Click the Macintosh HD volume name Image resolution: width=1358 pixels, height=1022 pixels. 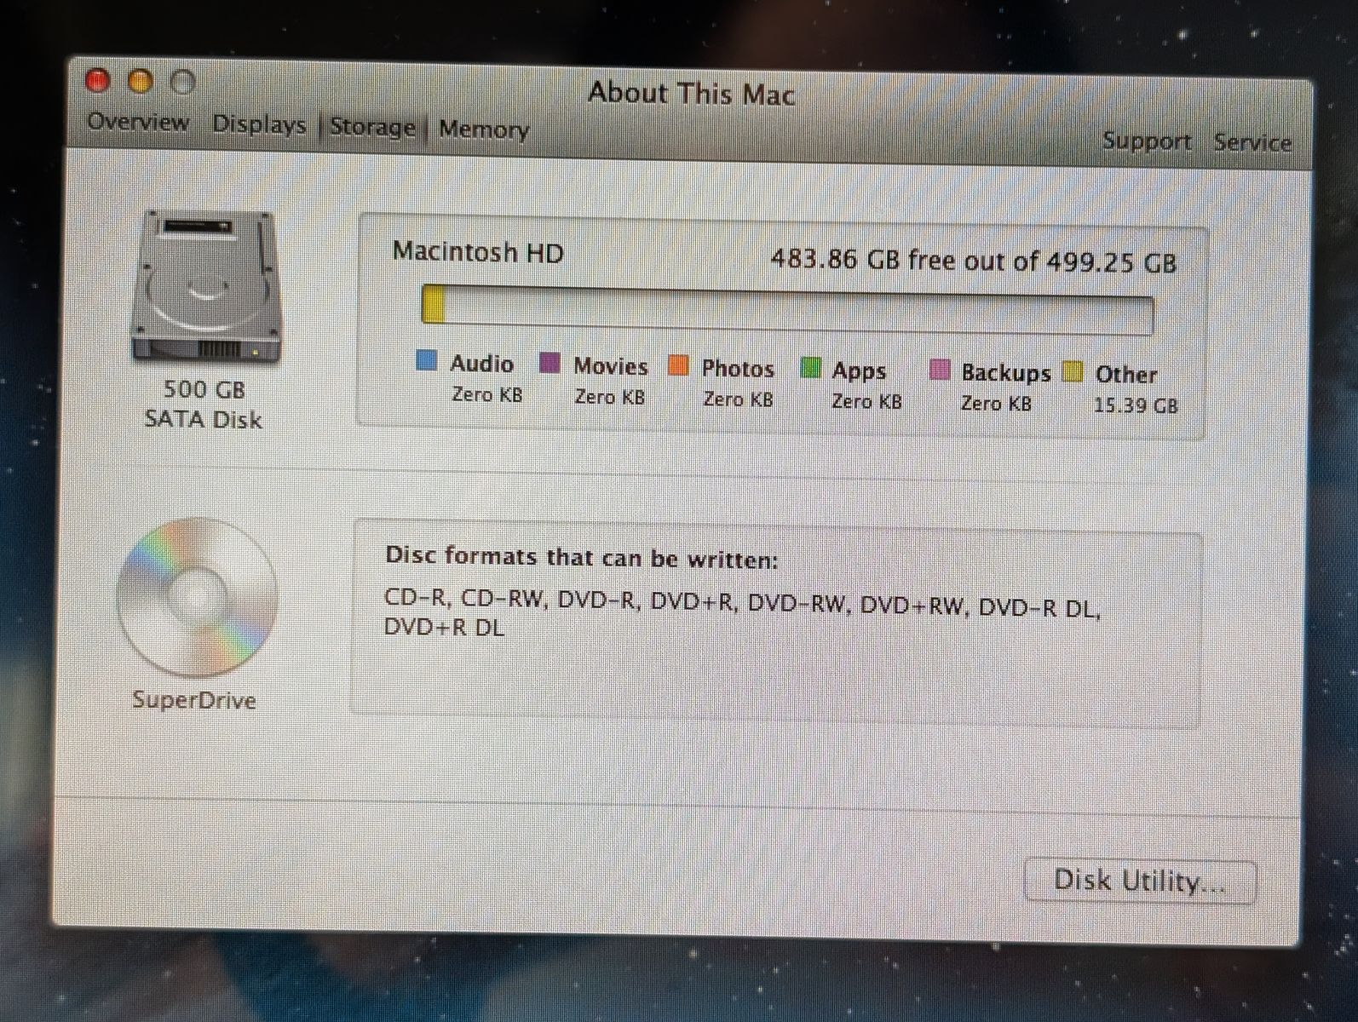pos(478,252)
